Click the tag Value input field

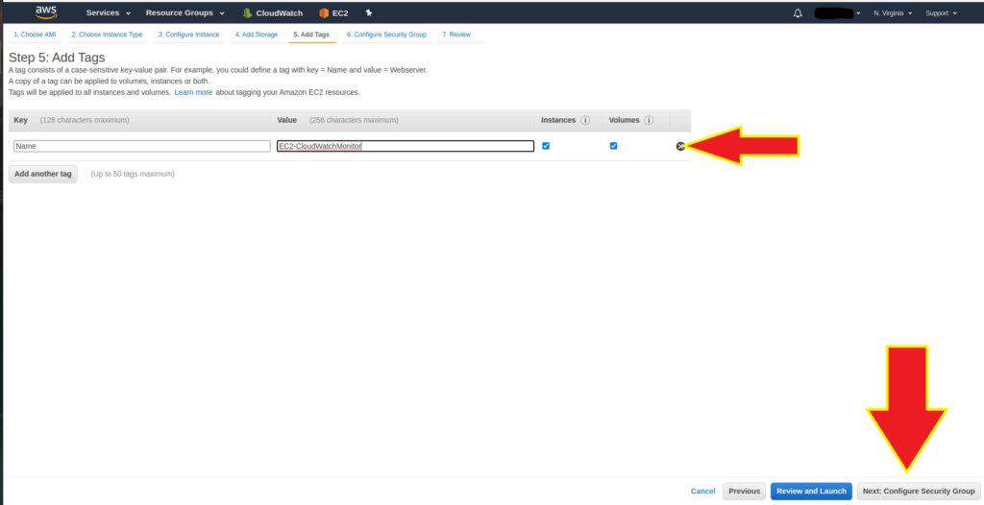click(405, 146)
